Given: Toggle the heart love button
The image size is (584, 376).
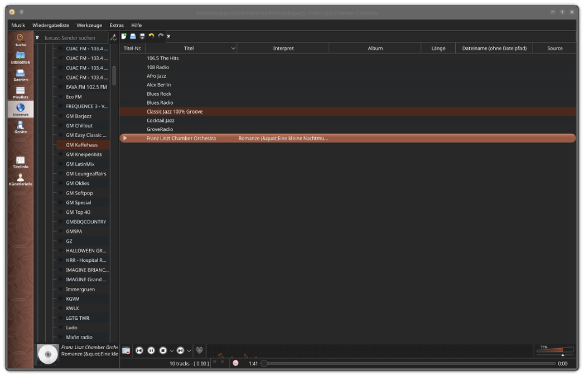Looking at the screenshot, I should (199, 350).
